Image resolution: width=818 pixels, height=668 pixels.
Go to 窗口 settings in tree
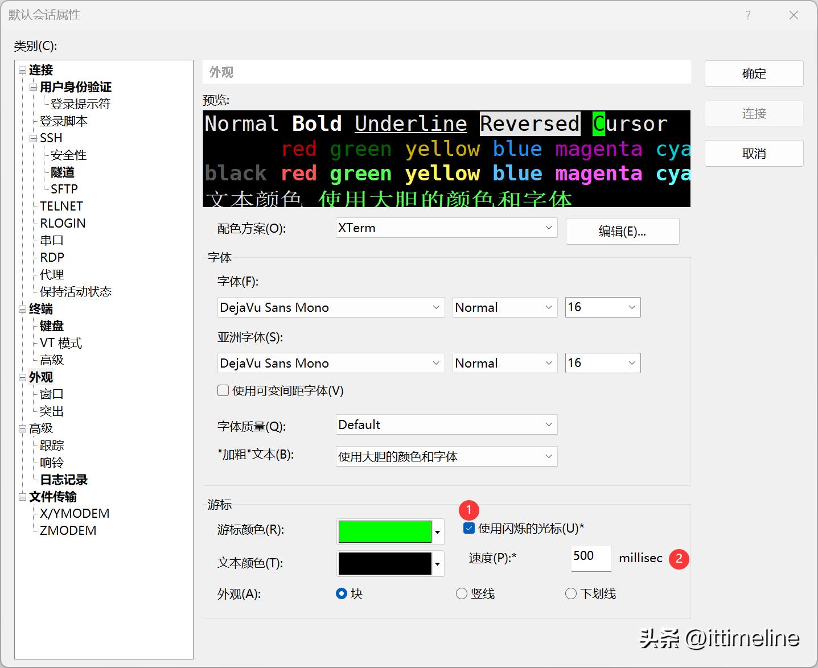click(x=52, y=394)
